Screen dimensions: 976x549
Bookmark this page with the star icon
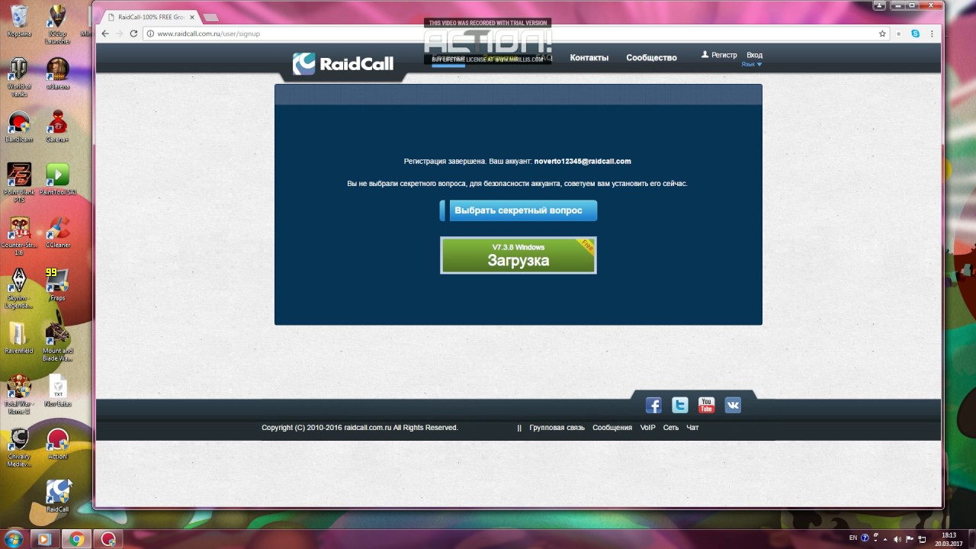click(882, 34)
